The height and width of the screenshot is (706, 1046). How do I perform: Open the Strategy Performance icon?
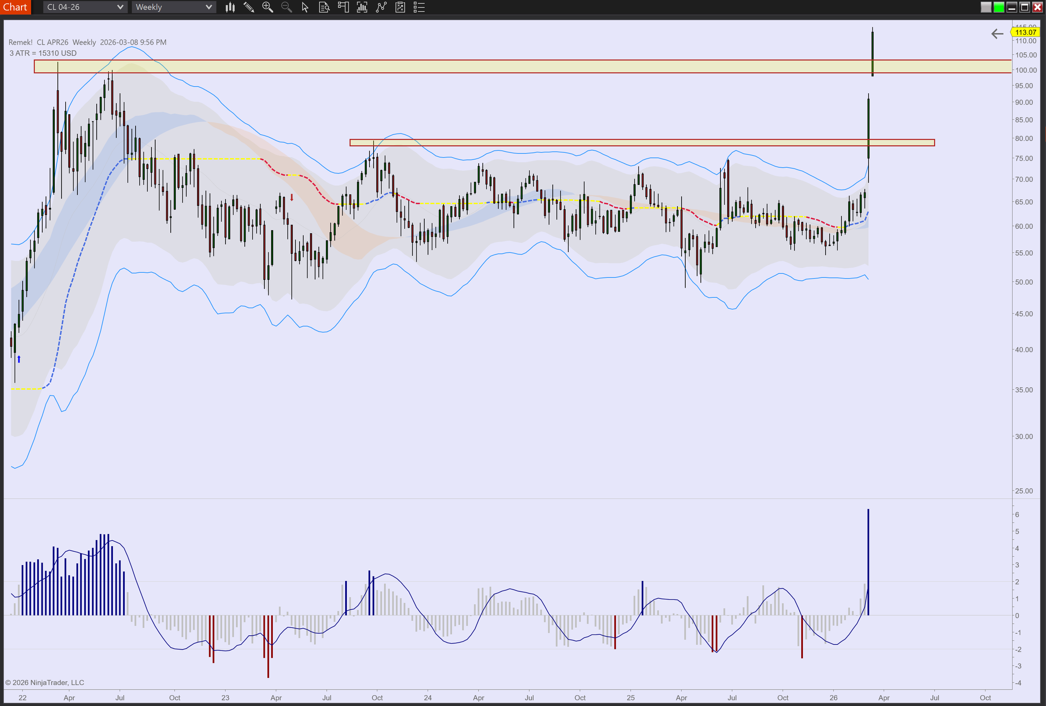(400, 7)
